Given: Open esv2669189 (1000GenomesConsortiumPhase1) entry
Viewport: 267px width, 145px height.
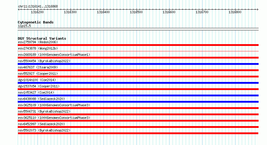Looking at the screenshot, I should click(x=54, y=55).
